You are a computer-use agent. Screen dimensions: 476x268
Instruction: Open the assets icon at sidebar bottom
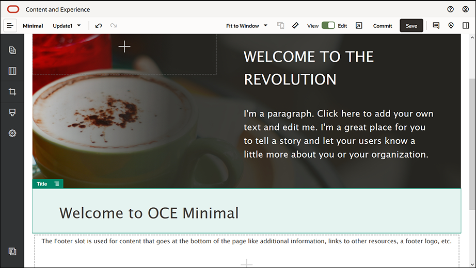click(12, 252)
